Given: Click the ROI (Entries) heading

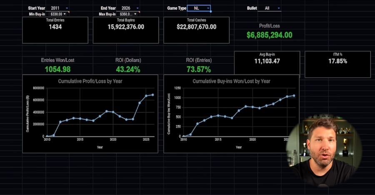Looking at the screenshot, I should tap(199, 60).
